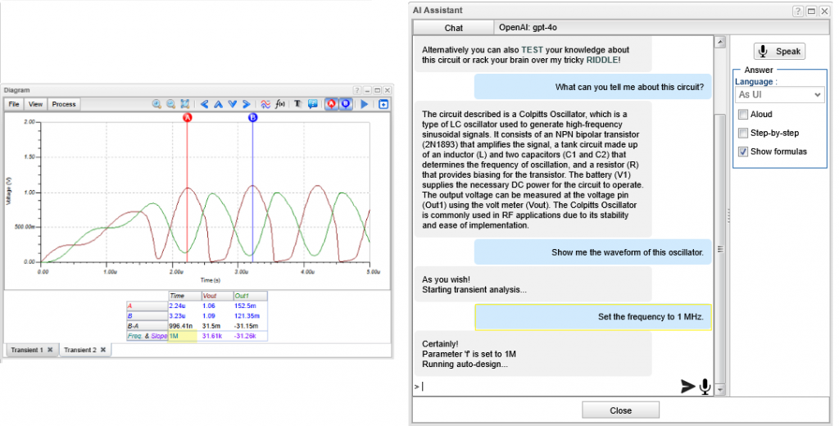Viewport: 839px width, 426px height.
Task: Click the down arrow pan icon
Action: pos(232,104)
